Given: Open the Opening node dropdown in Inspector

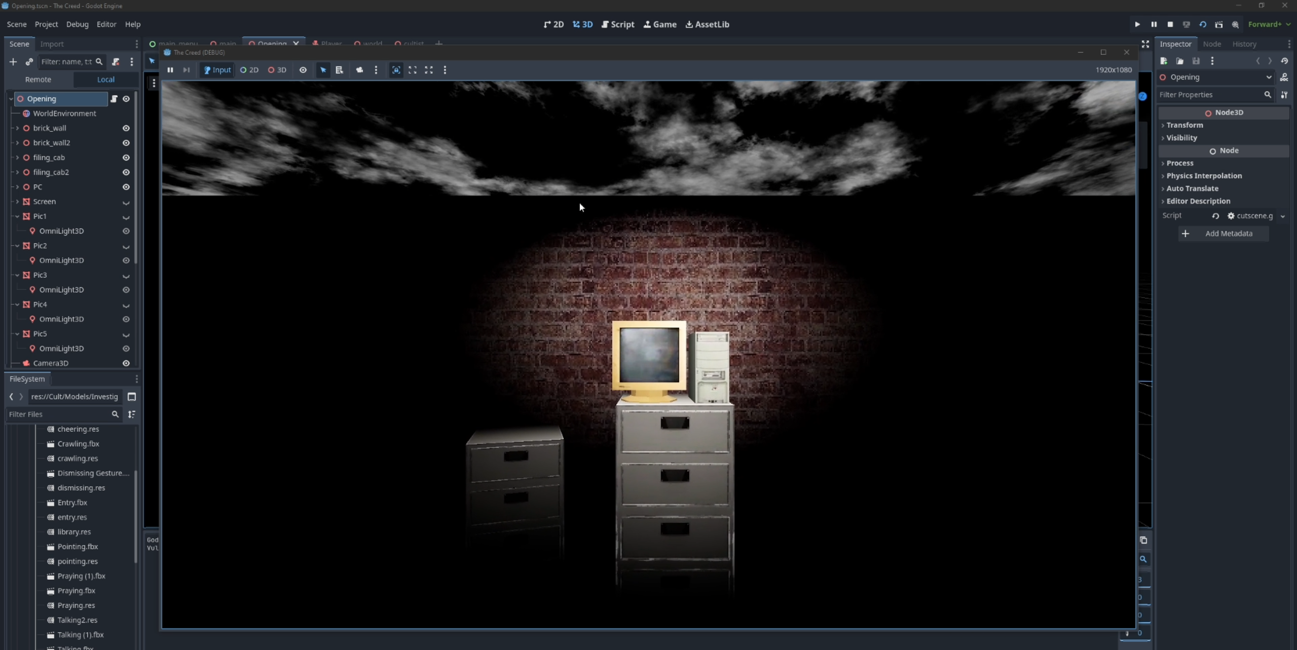Looking at the screenshot, I should pyautogui.click(x=1216, y=77).
